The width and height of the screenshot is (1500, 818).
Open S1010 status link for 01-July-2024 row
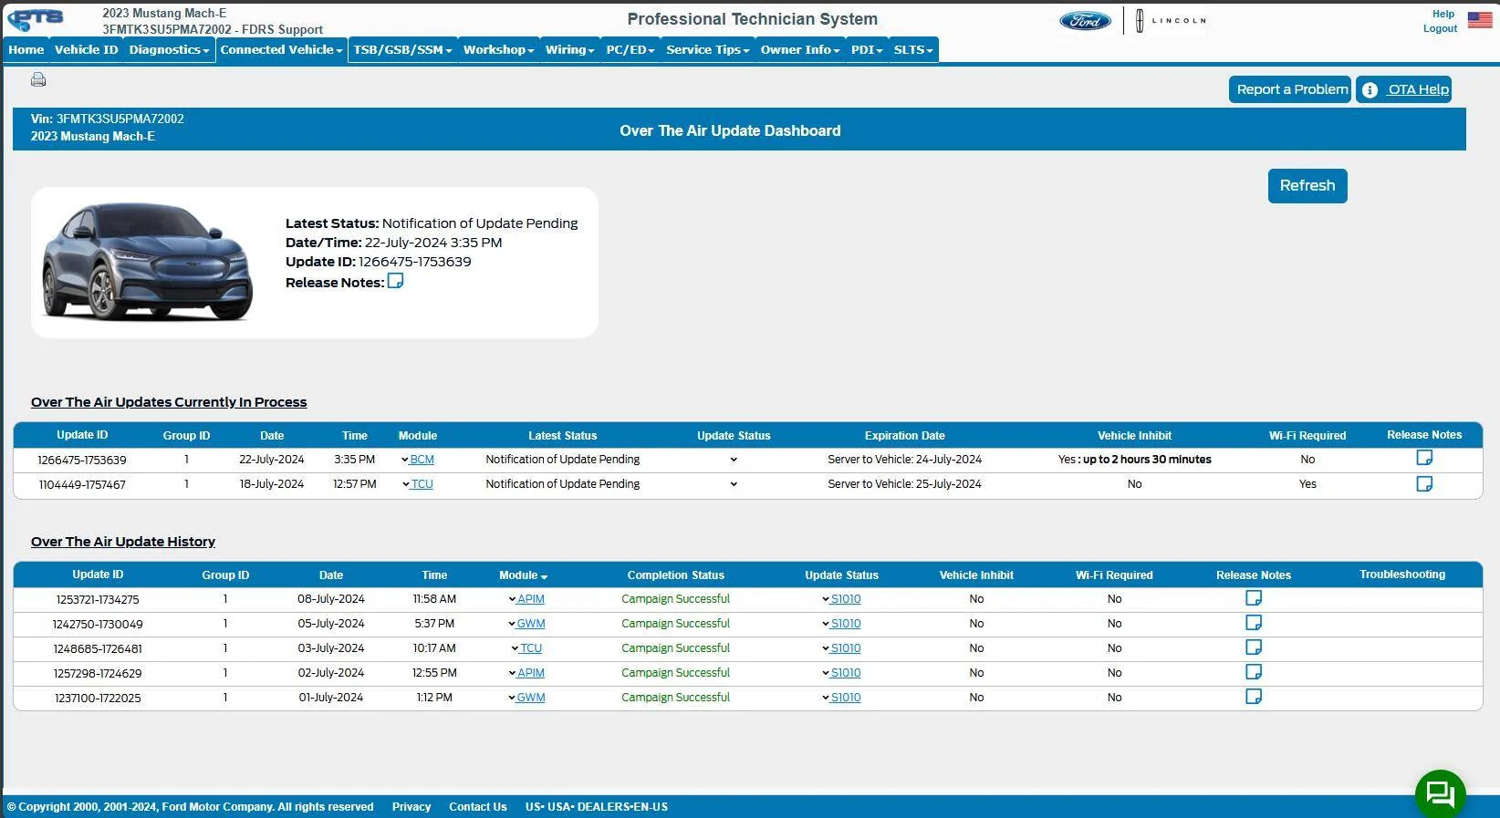pos(846,698)
